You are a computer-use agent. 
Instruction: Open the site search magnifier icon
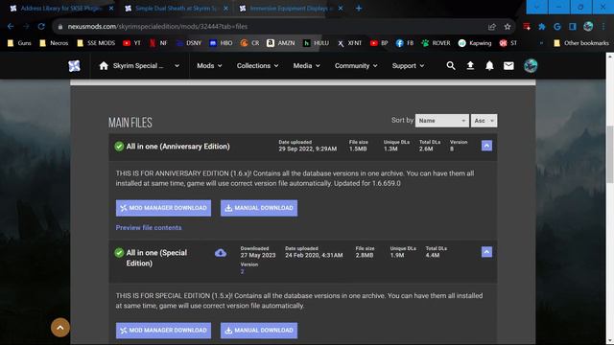tap(451, 66)
